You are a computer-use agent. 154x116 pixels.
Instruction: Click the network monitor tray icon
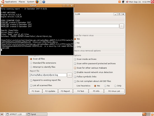(123, 2)
